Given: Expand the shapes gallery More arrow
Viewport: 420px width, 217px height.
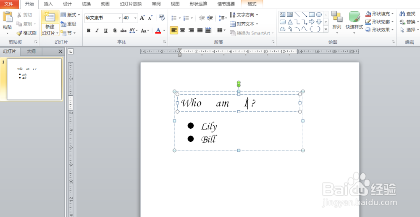Looking at the screenshot, I should (x=326, y=29).
